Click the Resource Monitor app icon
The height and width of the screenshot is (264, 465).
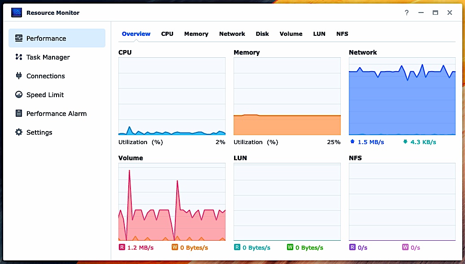pyautogui.click(x=17, y=13)
